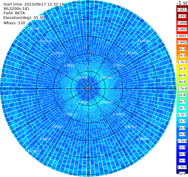
Task: Click the 0.0006 colorbar value
Action: 182,23
